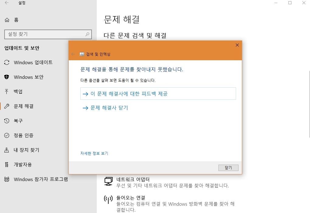Click the Settings page vertical scrollbar
This screenshot has width=310, height=213.
click(309, 104)
